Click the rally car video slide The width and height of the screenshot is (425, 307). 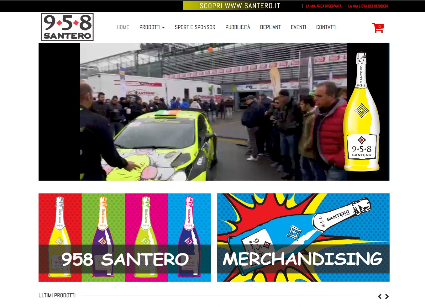213,112
